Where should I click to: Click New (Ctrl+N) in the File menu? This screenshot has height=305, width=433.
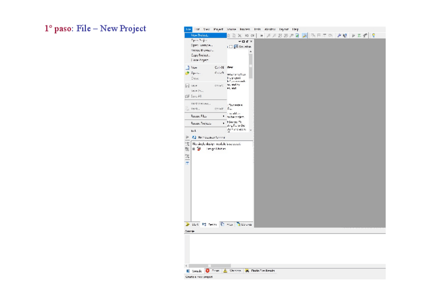tap(205, 67)
